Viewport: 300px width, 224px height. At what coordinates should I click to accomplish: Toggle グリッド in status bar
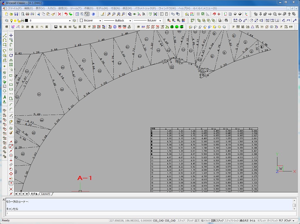(x=190, y=221)
